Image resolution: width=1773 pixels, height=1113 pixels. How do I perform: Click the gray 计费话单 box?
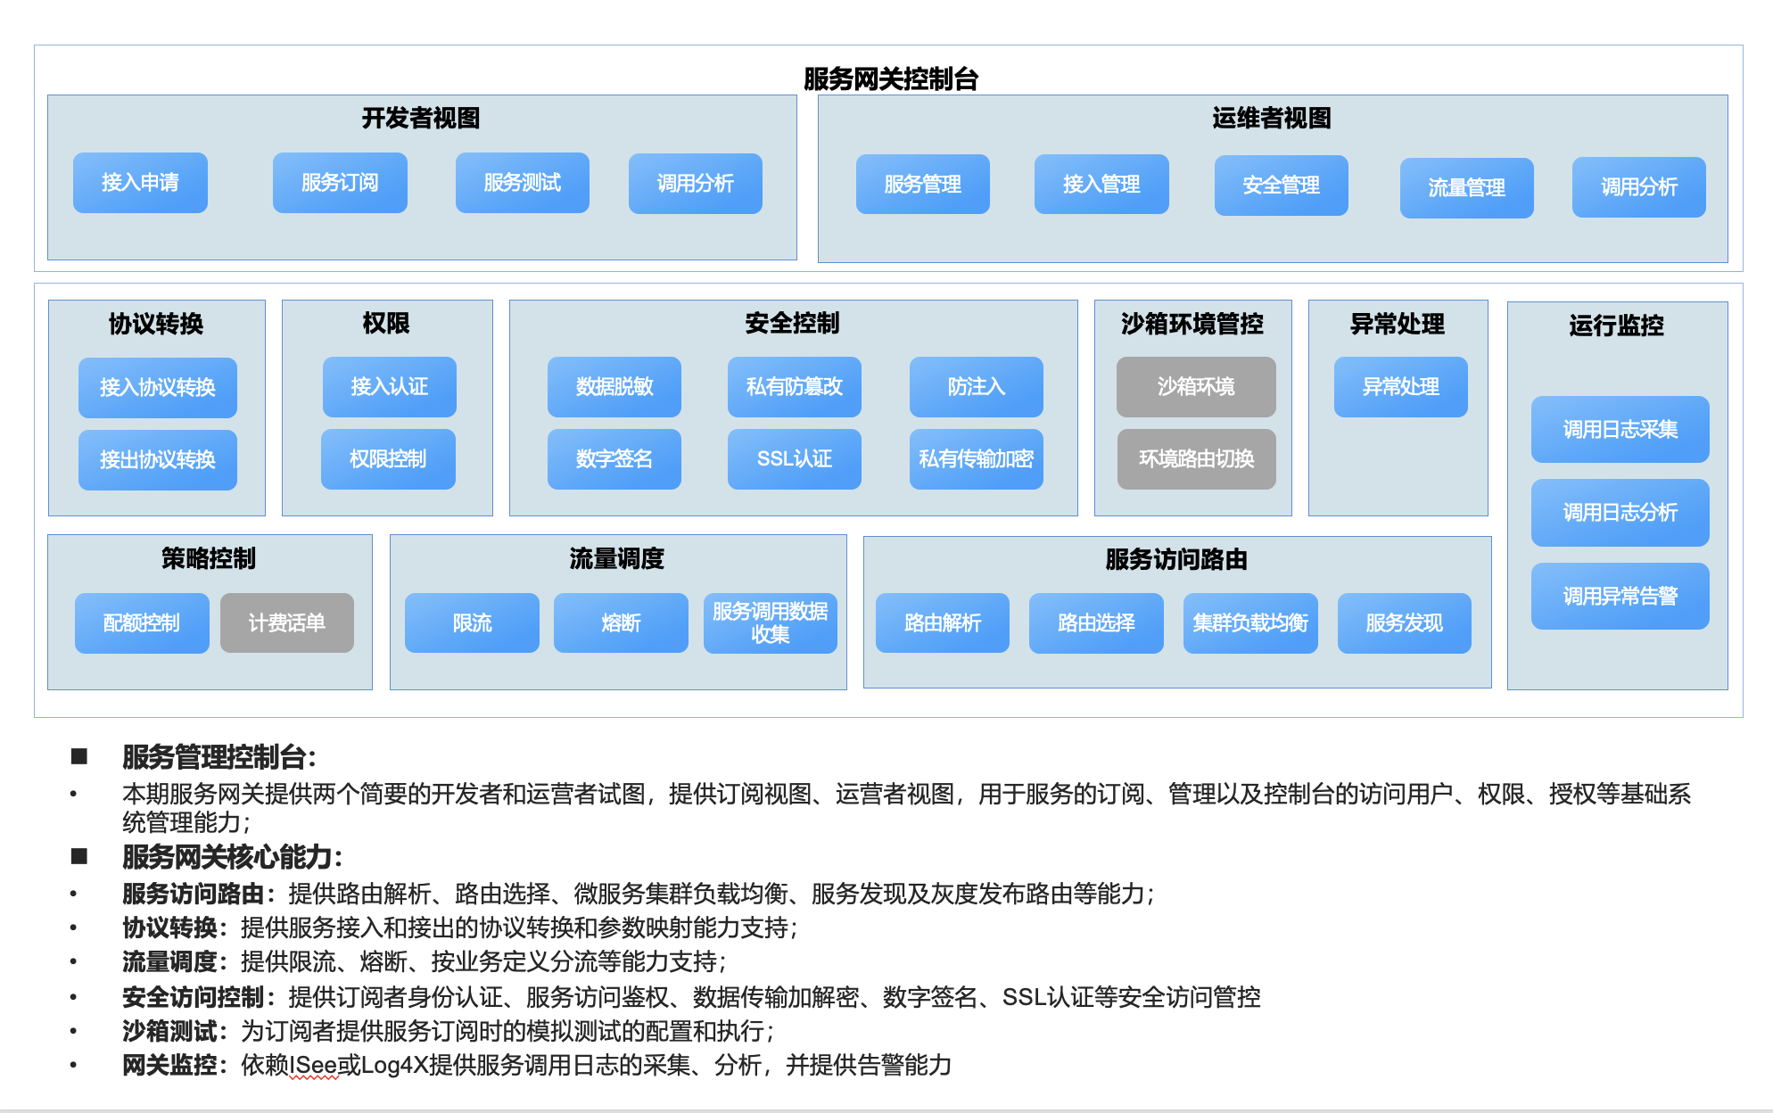click(286, 623)
